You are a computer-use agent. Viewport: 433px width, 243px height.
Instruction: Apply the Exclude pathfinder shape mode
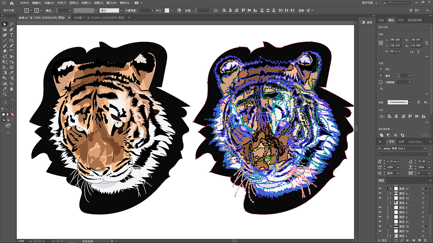[x=402, y=135]
